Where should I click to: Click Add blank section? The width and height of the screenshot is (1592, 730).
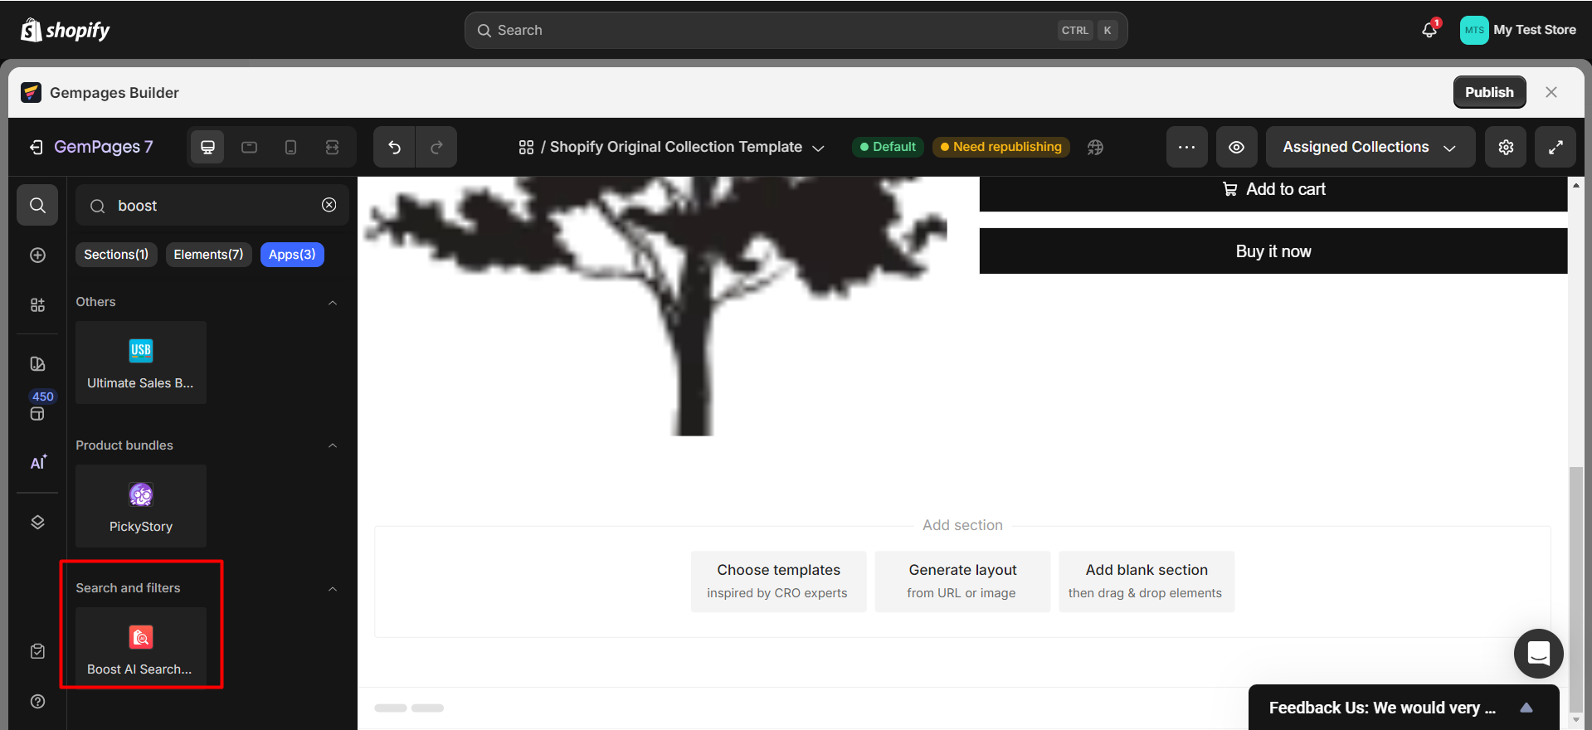1146,581
